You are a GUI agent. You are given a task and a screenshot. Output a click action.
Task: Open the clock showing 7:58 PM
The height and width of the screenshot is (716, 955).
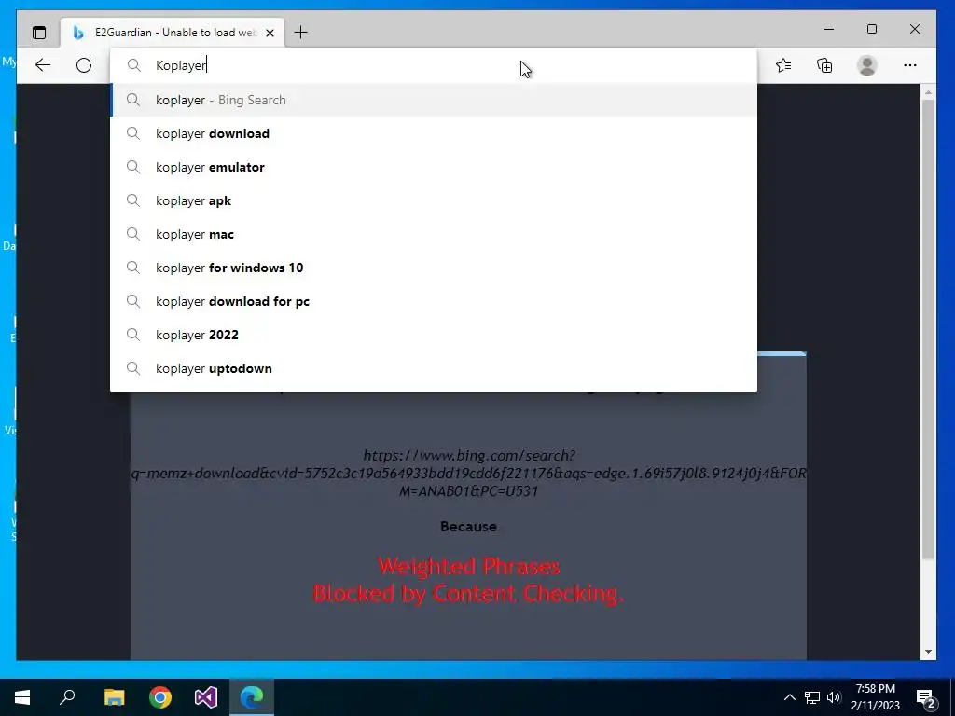tap(875, 697)
